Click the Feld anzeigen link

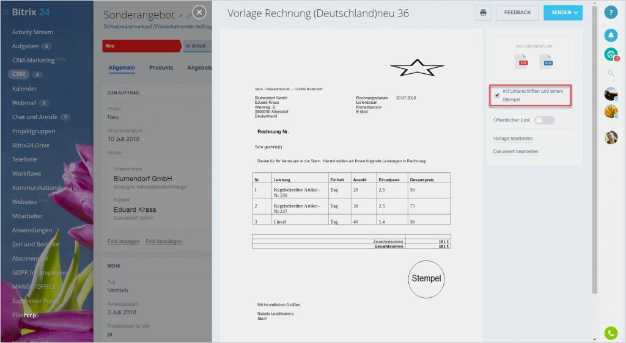click(x=123, y=242)
